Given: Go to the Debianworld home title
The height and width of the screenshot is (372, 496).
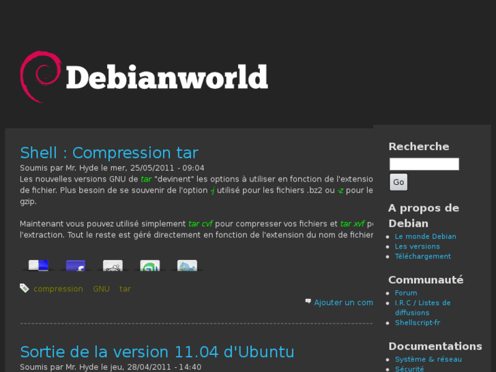Looking at the screenshot, I should click(167, 77).
